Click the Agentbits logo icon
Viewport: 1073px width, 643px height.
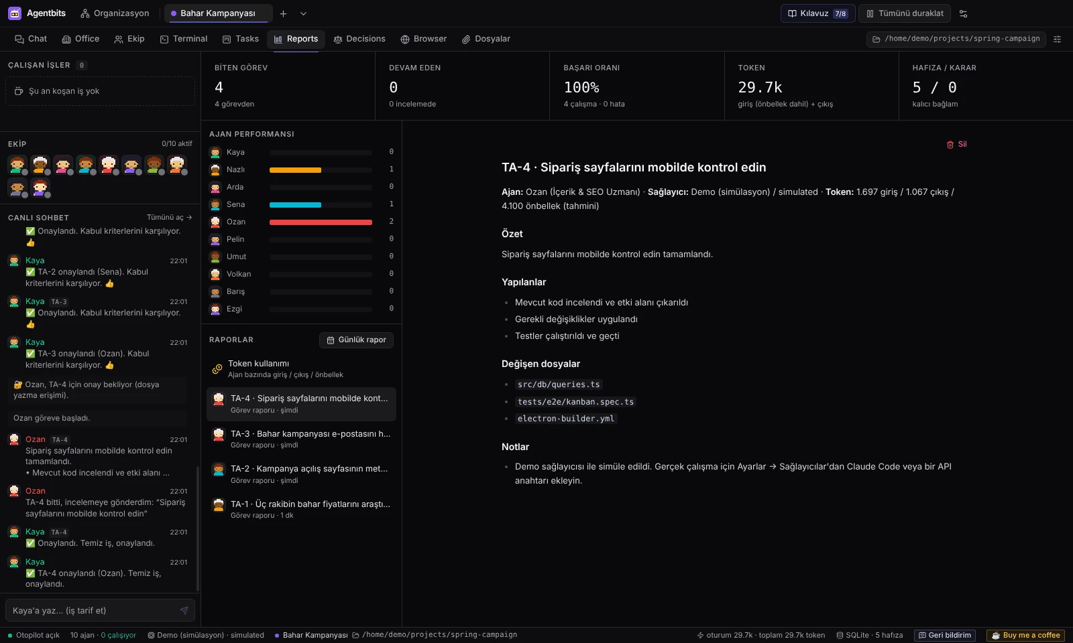pyautogui.click(x=15, y=13)
